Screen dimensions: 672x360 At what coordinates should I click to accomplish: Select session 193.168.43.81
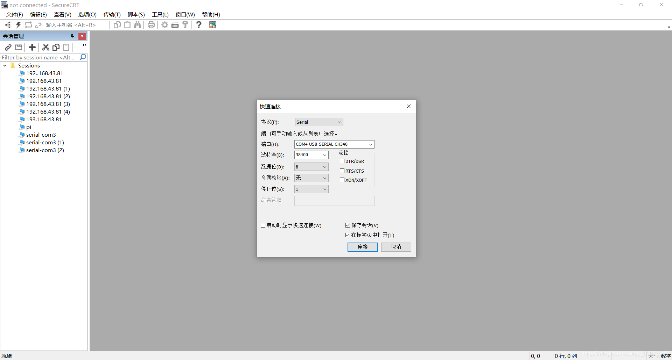coord(44,119)
